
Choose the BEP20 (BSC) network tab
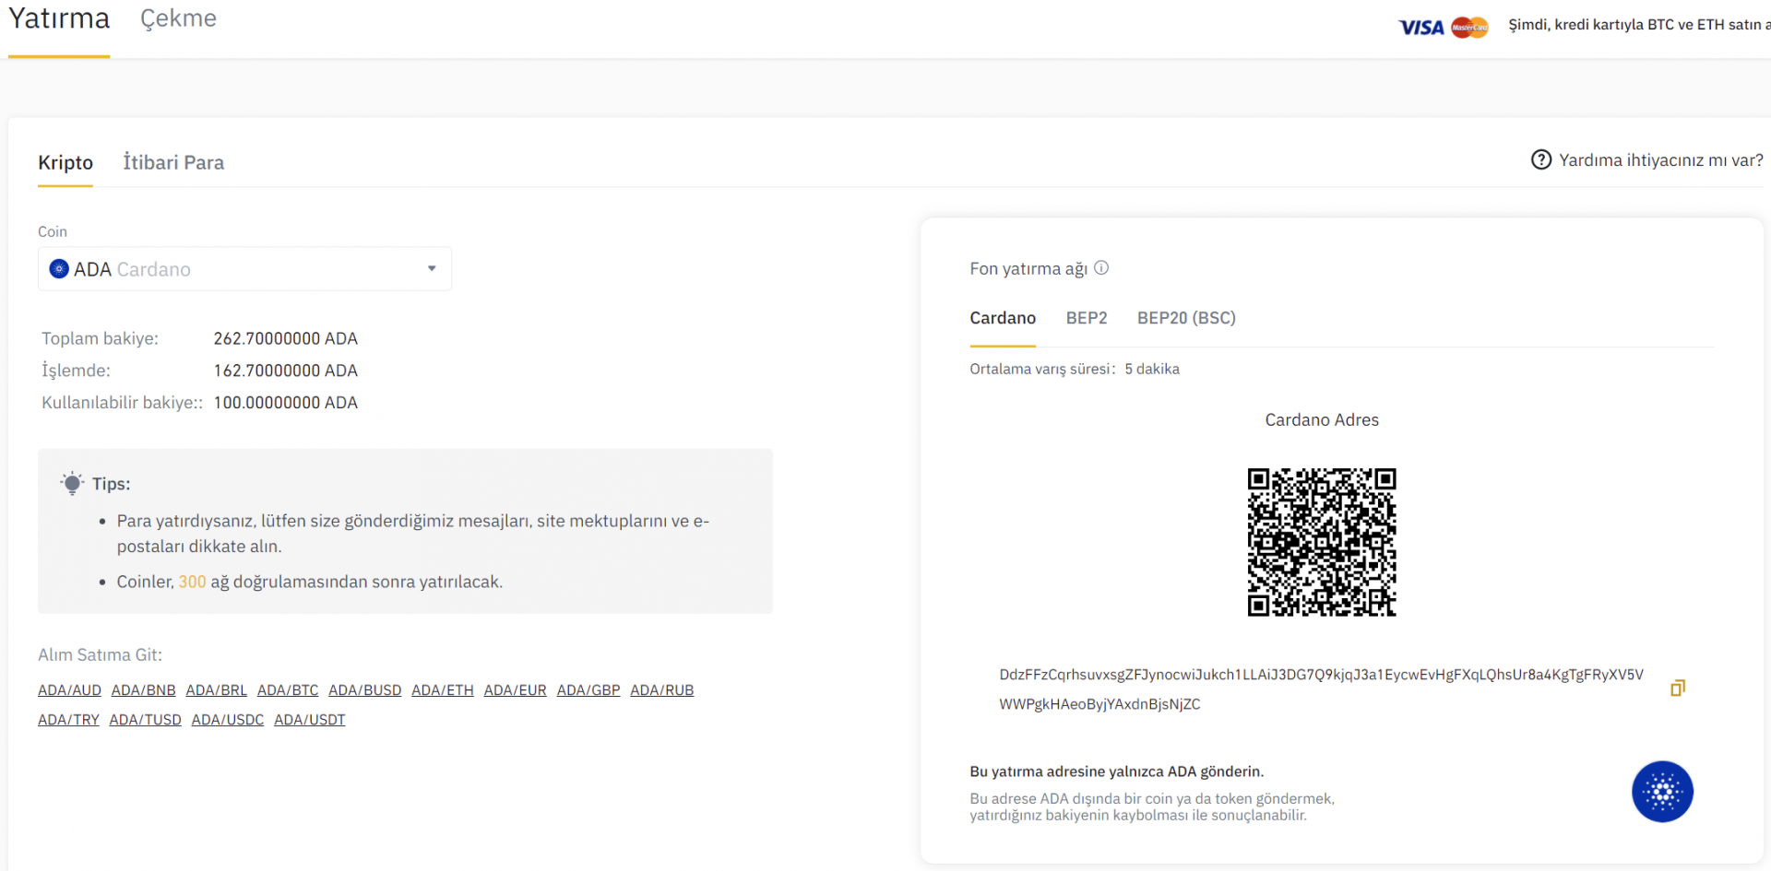click(x=1186, y=318)
